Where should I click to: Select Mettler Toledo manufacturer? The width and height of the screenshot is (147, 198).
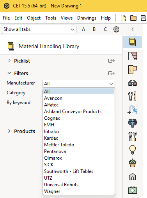point(79,145)
